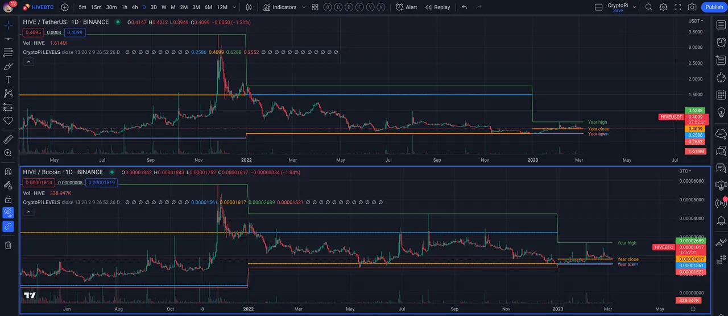Open the Indicators dialog
The image size is (728, 316).
coord(280,7)
